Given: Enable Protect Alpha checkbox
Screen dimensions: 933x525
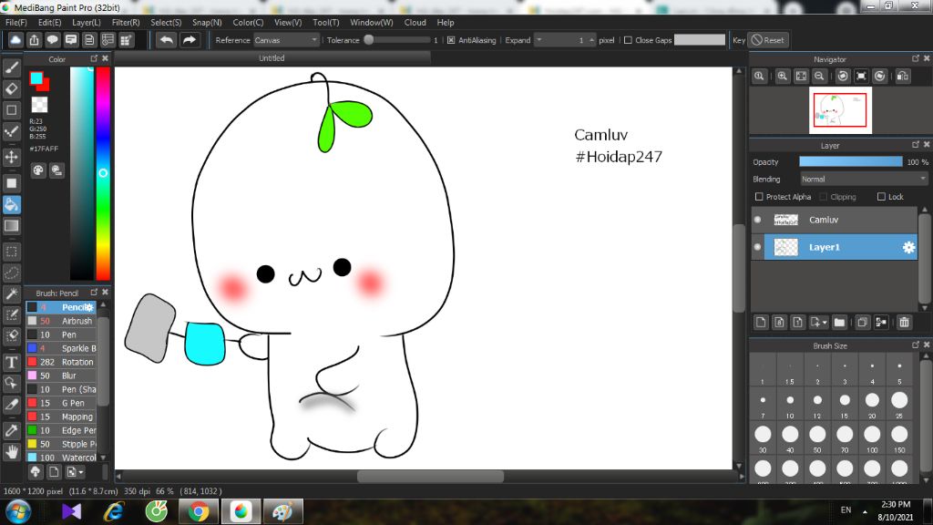Looking at the screenshot, I should click(759, 197).
